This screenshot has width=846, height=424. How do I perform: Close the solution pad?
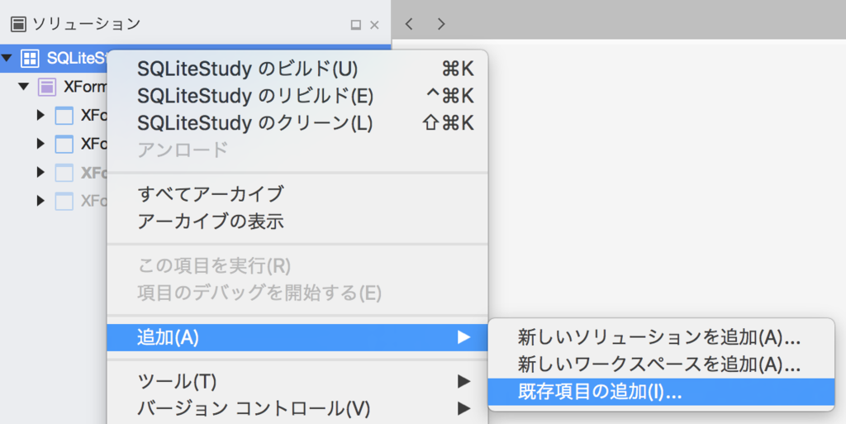[374, 25]
